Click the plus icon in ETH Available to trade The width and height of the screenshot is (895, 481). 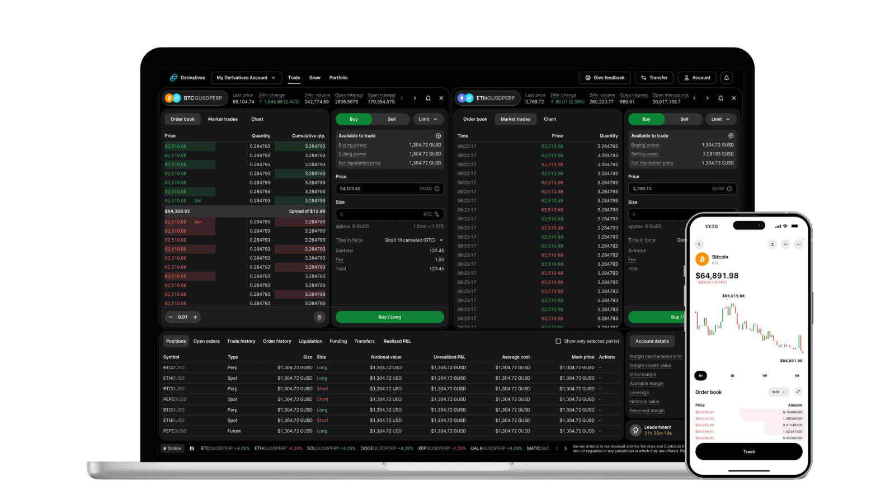click(731, 136)
